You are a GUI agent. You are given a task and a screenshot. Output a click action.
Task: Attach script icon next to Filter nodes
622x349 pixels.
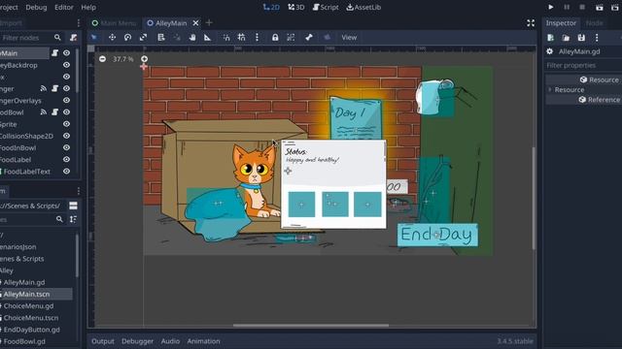tap(73, 38)
